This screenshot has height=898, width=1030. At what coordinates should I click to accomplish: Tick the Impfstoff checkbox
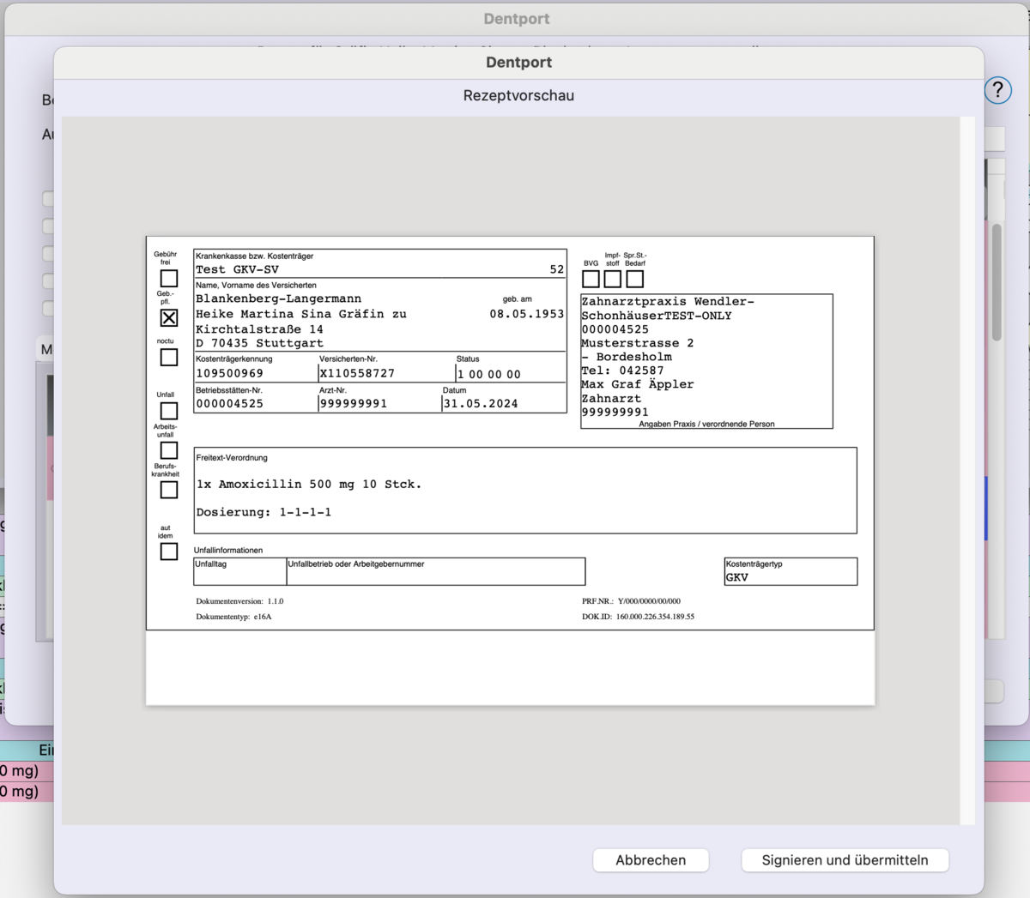tap(612, 279)
